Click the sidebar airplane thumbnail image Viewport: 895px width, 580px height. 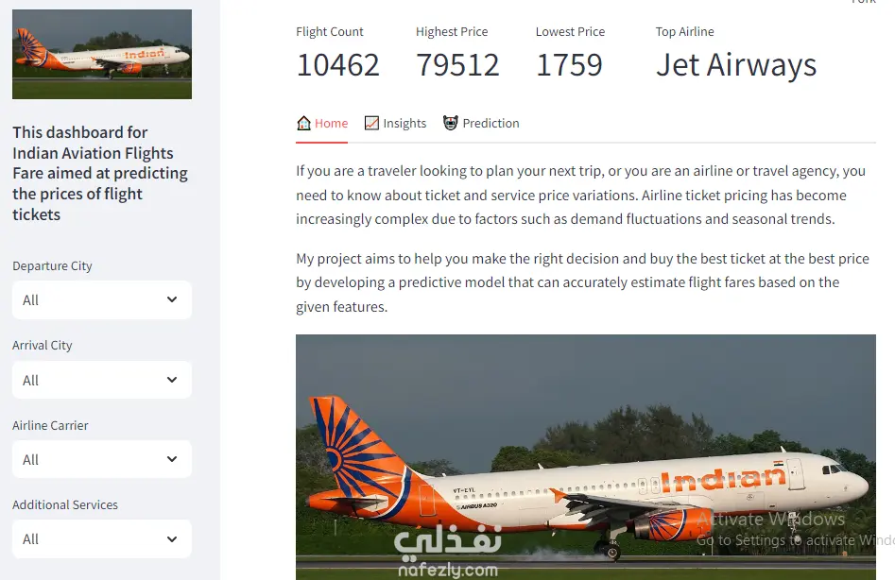click(102, 54)
